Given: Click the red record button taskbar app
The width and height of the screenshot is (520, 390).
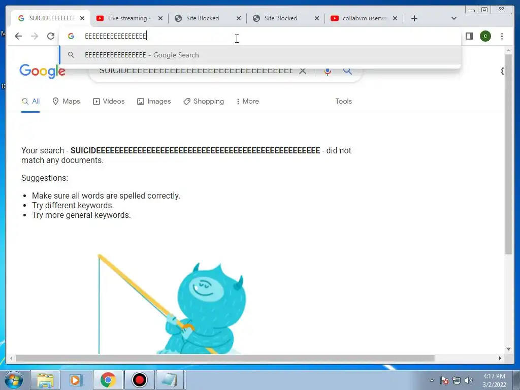Looking at the screenshot, I should tap(140, 380).
